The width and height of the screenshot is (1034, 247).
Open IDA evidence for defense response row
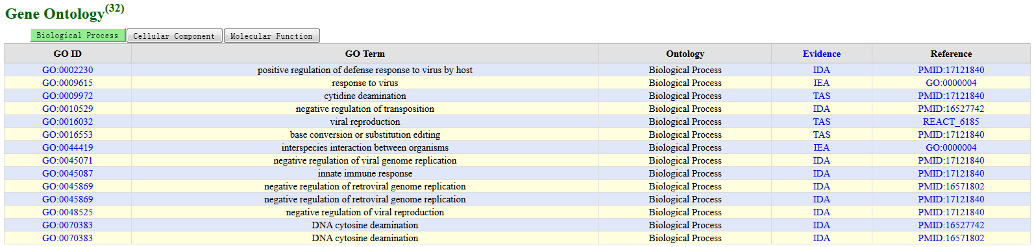click(x=821, y=70)
